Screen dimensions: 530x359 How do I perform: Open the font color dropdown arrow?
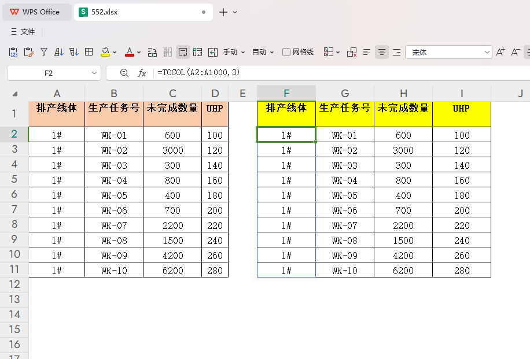[139, 53]
